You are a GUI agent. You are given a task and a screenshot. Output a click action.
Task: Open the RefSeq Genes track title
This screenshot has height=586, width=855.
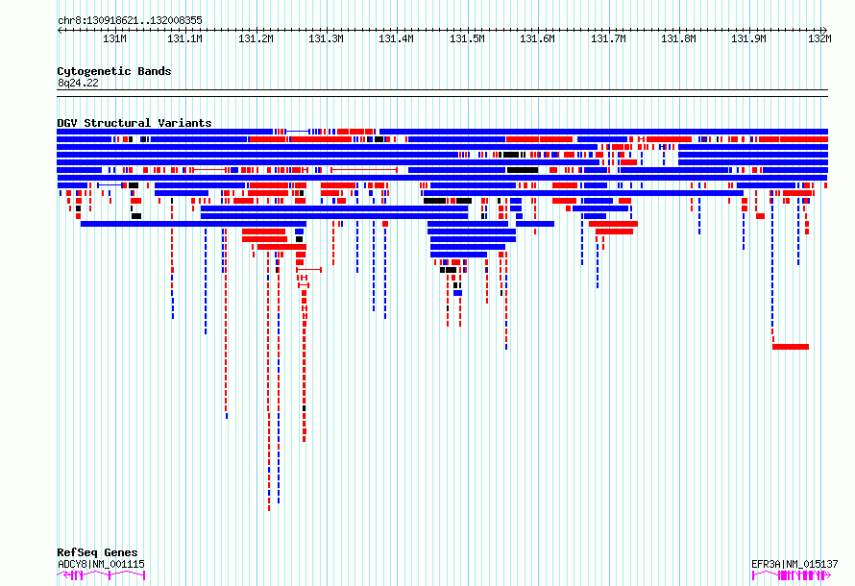pyautogui.click(x=97, y=552)
